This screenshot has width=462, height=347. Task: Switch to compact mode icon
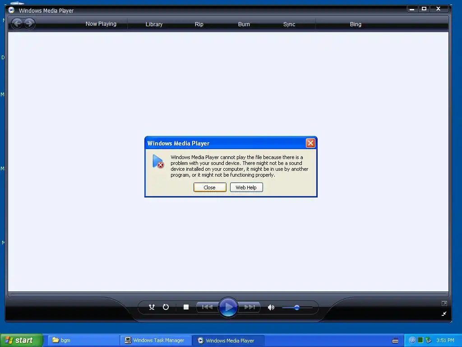point(444,314)
